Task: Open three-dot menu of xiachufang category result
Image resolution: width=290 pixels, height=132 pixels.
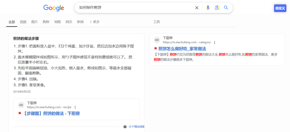Action: [215, 42]
